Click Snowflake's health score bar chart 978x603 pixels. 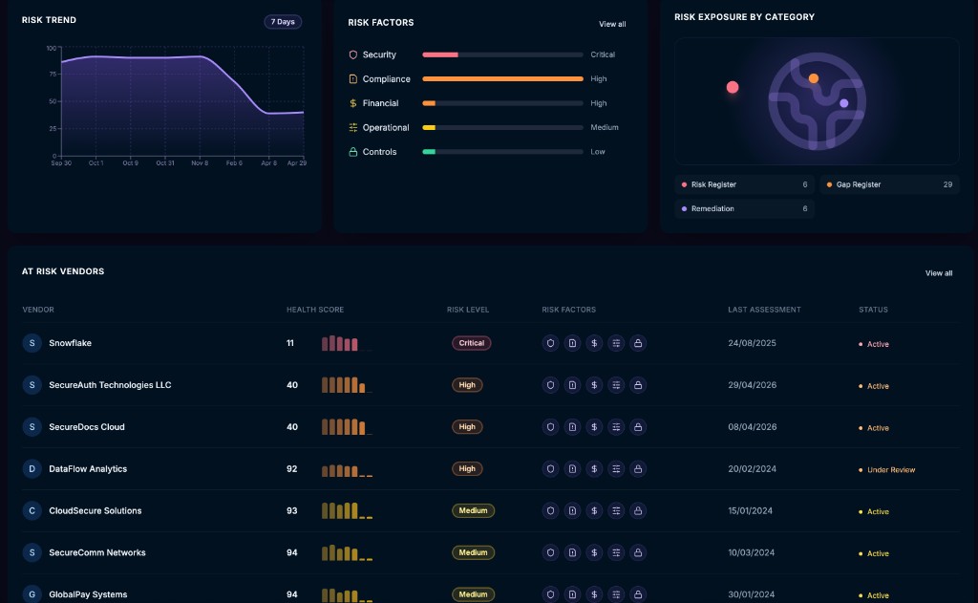pyautogui.click(x=347, y=343)
